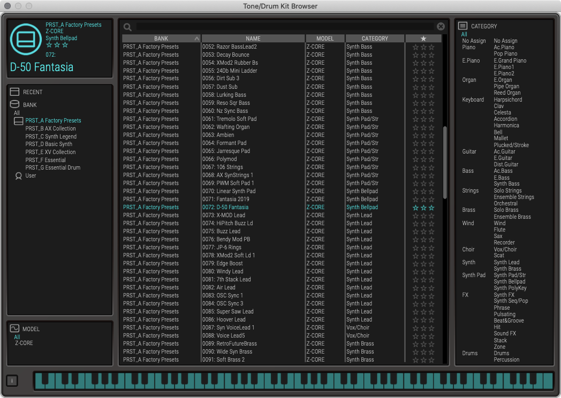Screen dimensions: 561x398
Task: Filter category by E.Grand Piano
Action: [510, 60]
